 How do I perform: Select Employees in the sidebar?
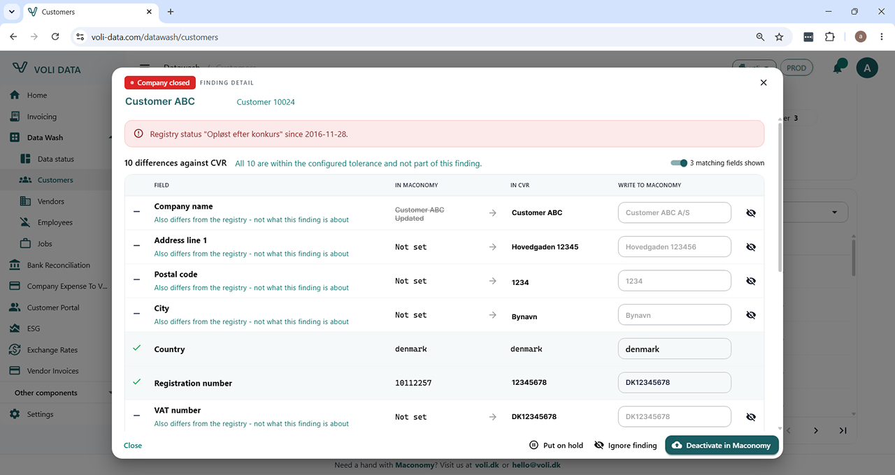pos(55,222)
